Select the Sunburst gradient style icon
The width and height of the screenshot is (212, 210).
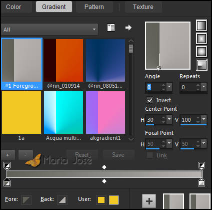201,52
